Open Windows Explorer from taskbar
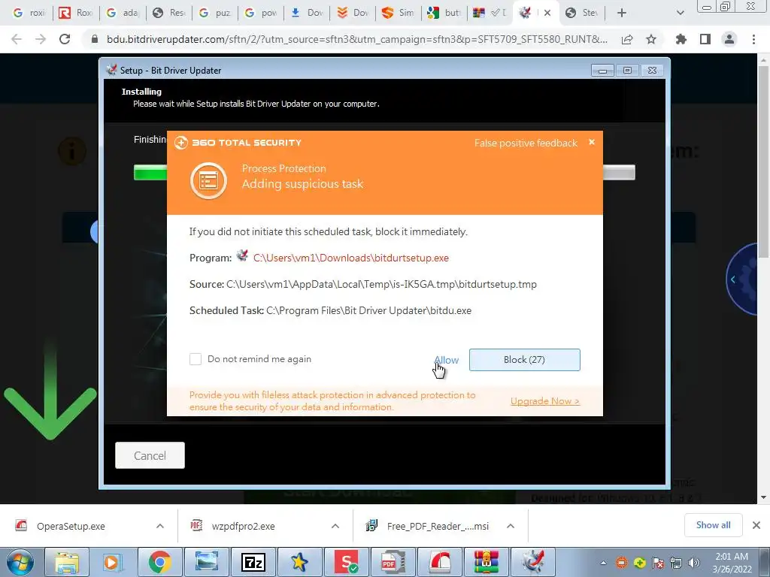This screenshot has width=770, height=577. (67, 562)
